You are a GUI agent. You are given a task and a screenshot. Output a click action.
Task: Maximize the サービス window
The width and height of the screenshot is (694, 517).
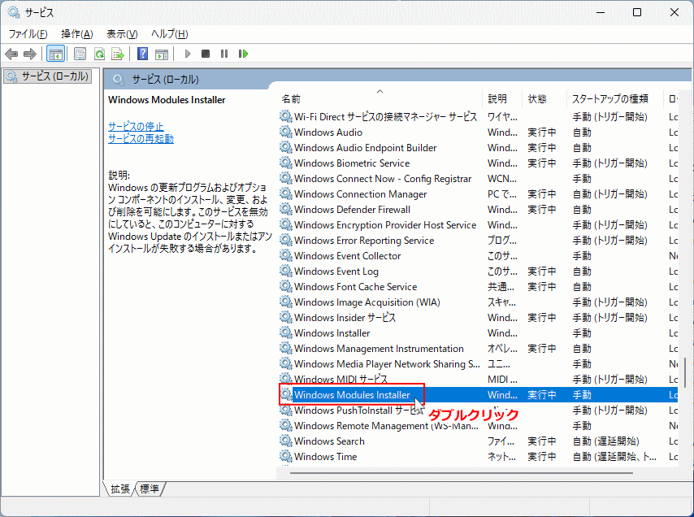637,12
